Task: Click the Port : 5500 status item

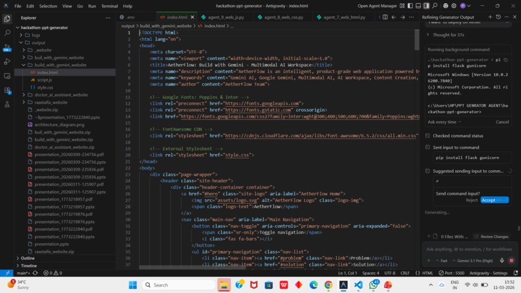Action: (x=451, y=273)
